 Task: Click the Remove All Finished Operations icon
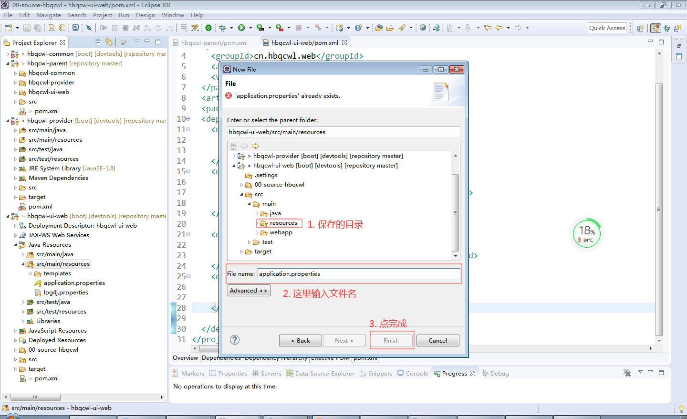click(627, 373)
